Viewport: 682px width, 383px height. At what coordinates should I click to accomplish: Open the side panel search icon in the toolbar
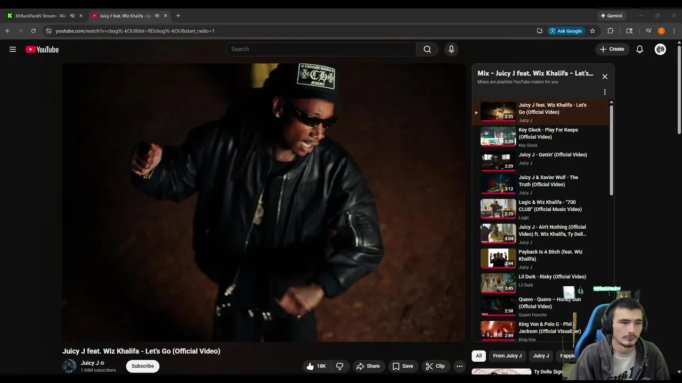coord(629,31)
